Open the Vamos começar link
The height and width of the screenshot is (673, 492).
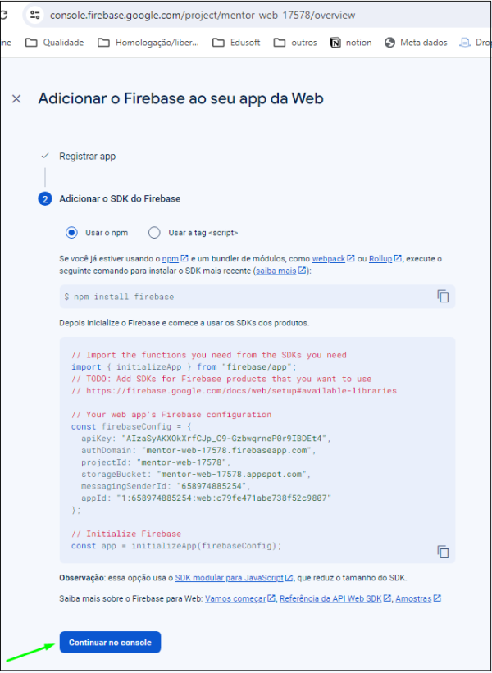tap(240, 598)
